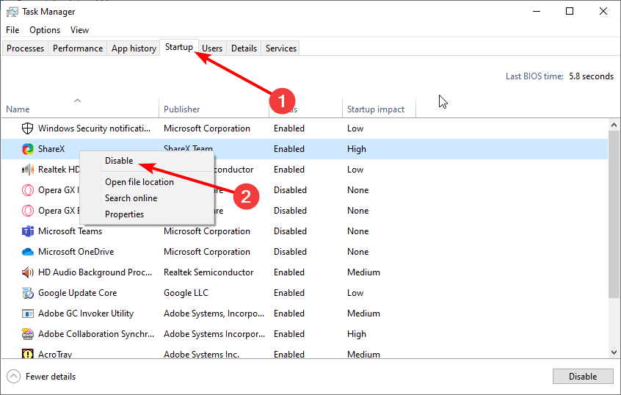Click the AcroTray icon
621x395 pixels.
pyautogui.click(x=28, y=353)
